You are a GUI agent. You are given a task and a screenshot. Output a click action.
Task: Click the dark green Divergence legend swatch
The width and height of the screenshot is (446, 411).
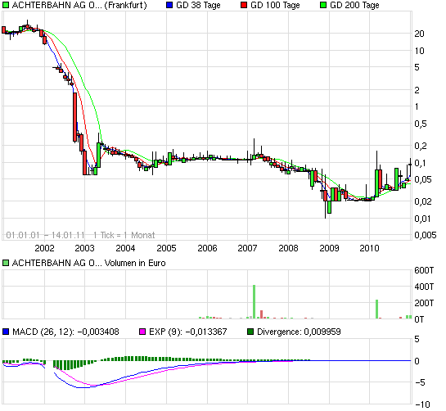(x=250, y=332)
